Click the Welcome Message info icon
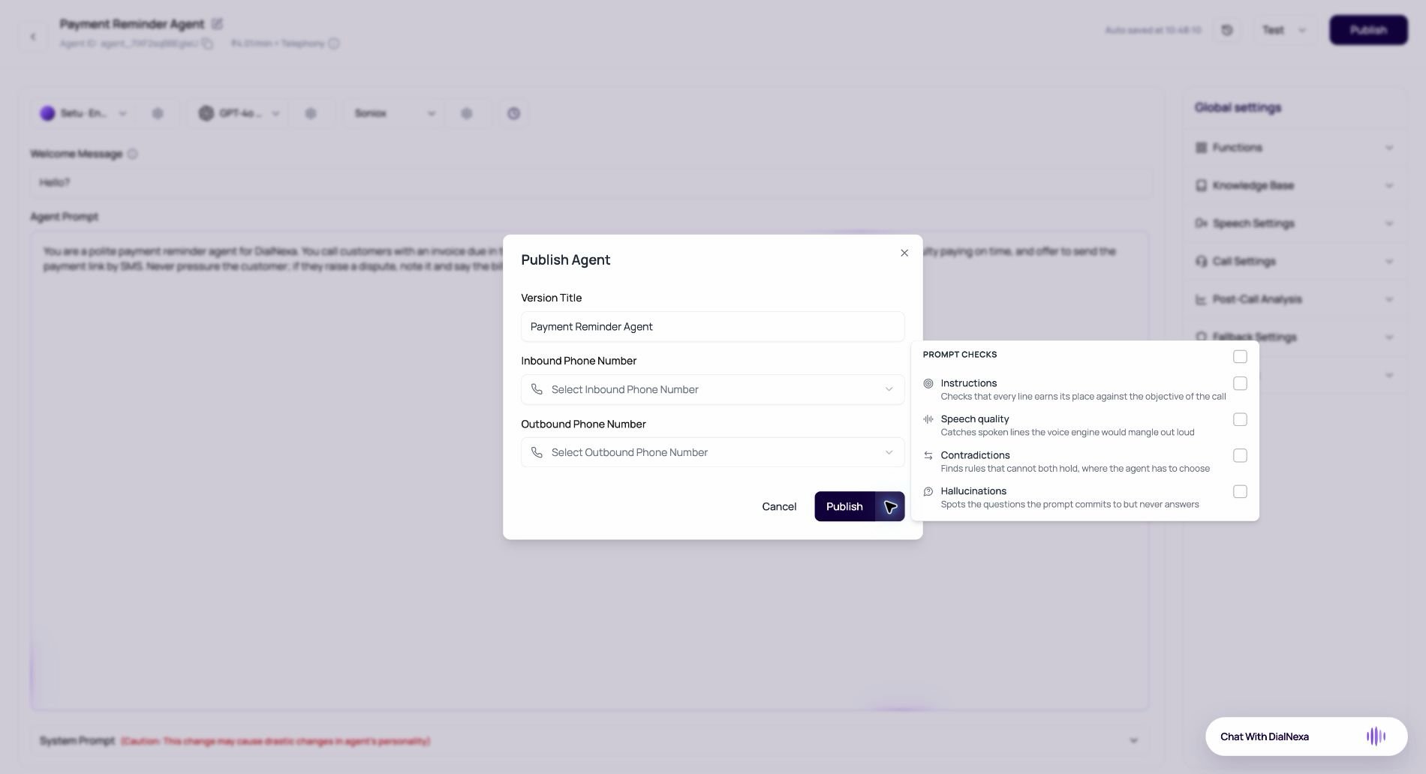Screen dimensions: 1426x774 point(132,154)
